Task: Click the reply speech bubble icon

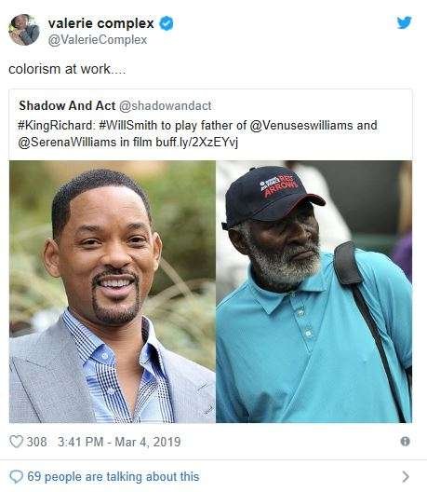Action: pos(17,477)
